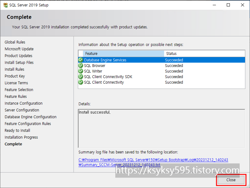This screenshot has height=188, width=250.
Task: Click the Ready to Install step
Action: click(x=17, y=131)
